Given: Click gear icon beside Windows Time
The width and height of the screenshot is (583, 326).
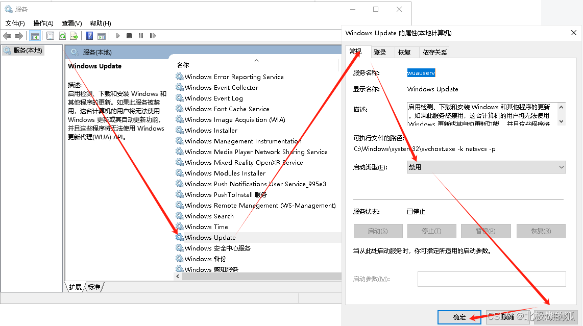Looking at the screenshot, I should 180,227.
